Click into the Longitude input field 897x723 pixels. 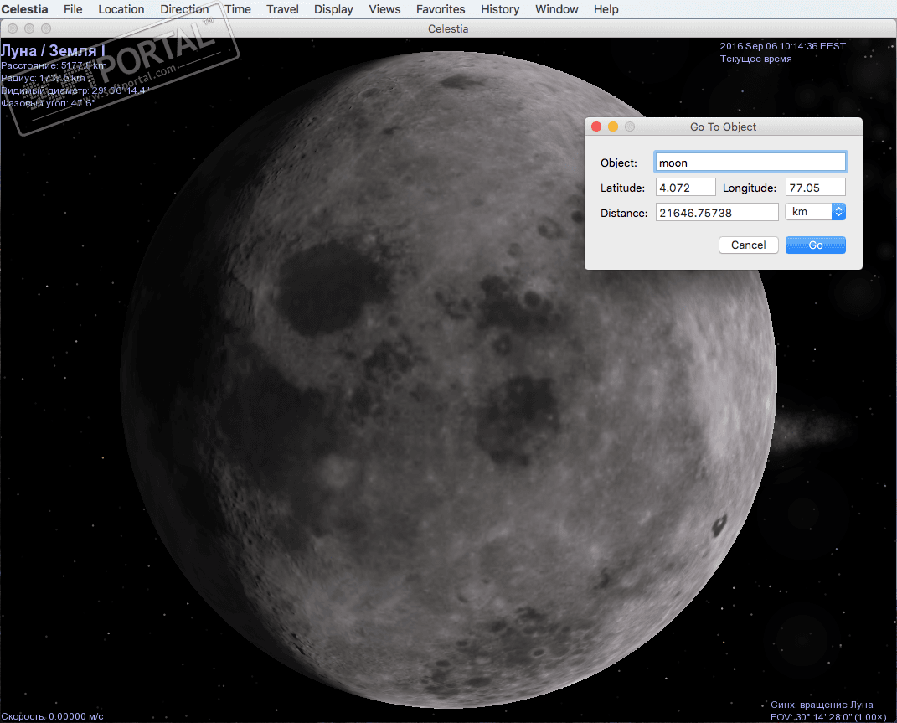pos(815,188)
